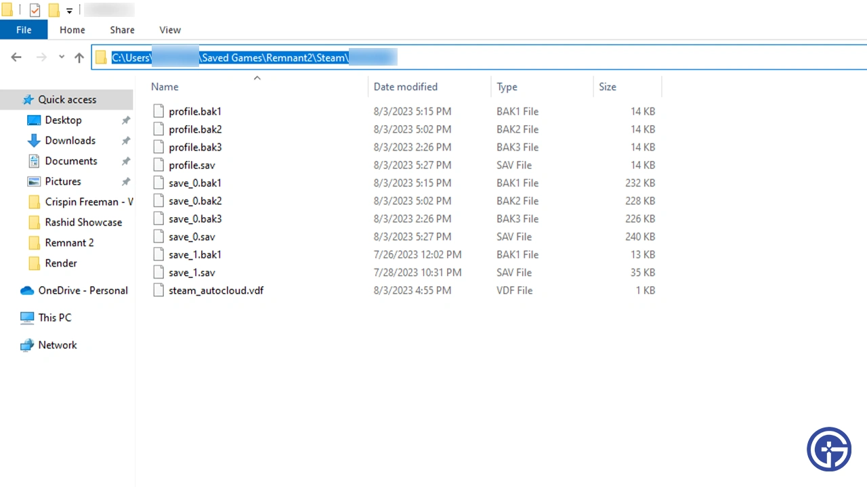
Task: Click the pin icon beside Pictures
Action: 125,182
